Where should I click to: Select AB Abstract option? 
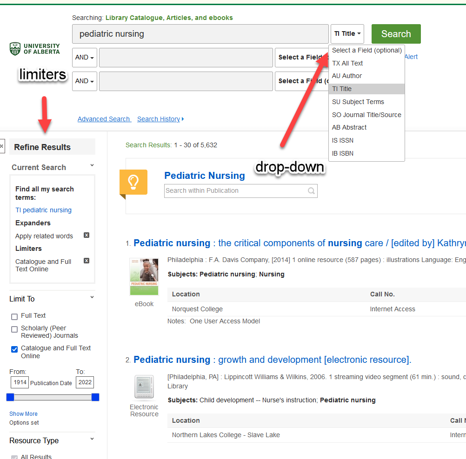coord(367,127)
